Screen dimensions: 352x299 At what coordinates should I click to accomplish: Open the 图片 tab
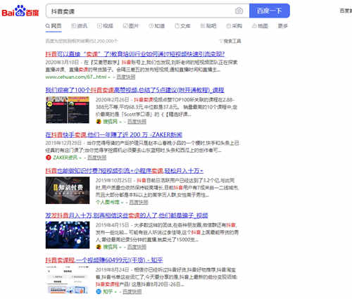click(131, 26)
